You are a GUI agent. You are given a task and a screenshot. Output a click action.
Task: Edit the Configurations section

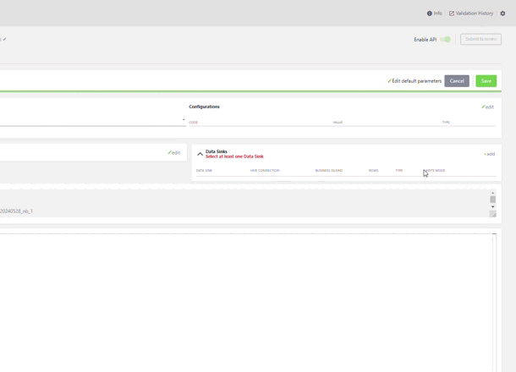[x=487, y=107]
